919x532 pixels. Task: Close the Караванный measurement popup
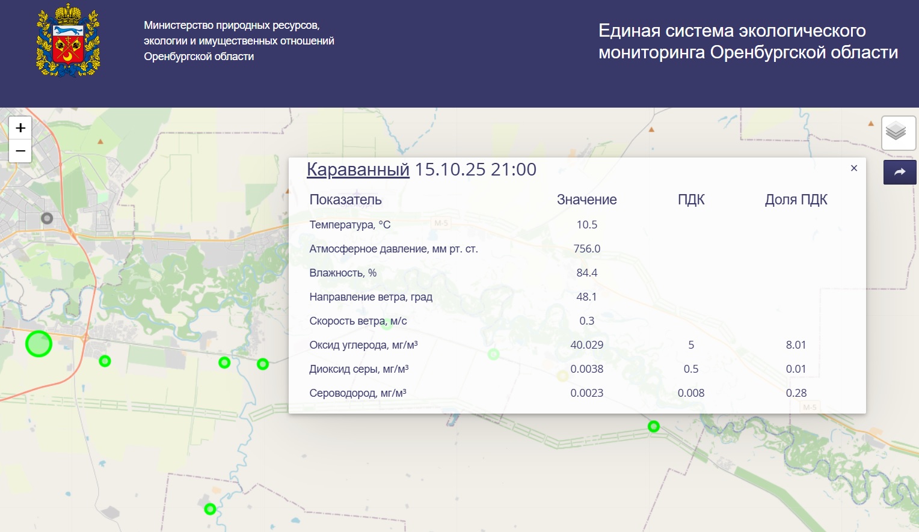tap(853, 168)
